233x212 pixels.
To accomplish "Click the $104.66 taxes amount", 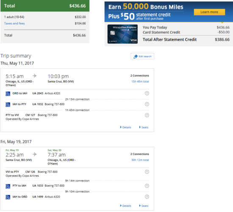I will [80, 23].
